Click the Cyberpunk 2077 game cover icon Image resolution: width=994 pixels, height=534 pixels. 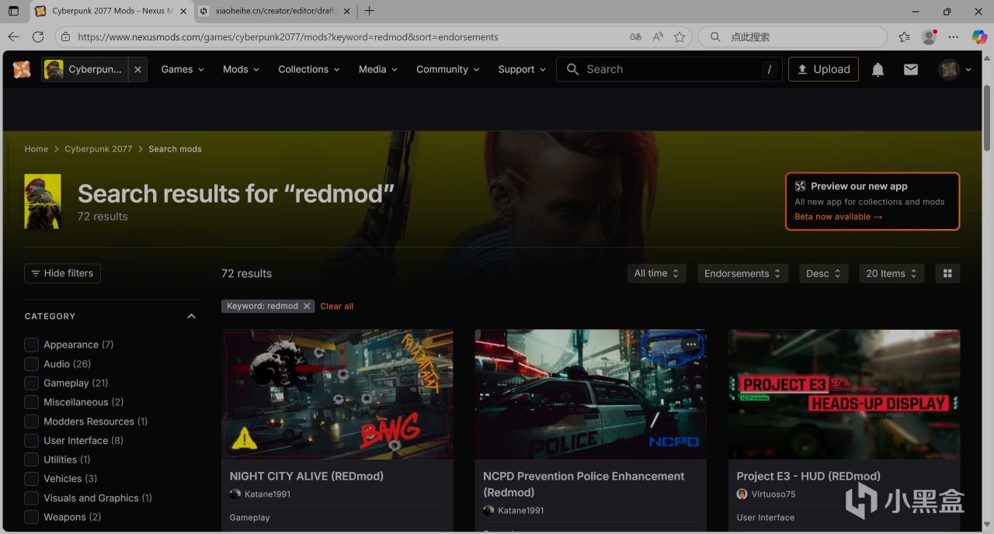tap(43, 201)
